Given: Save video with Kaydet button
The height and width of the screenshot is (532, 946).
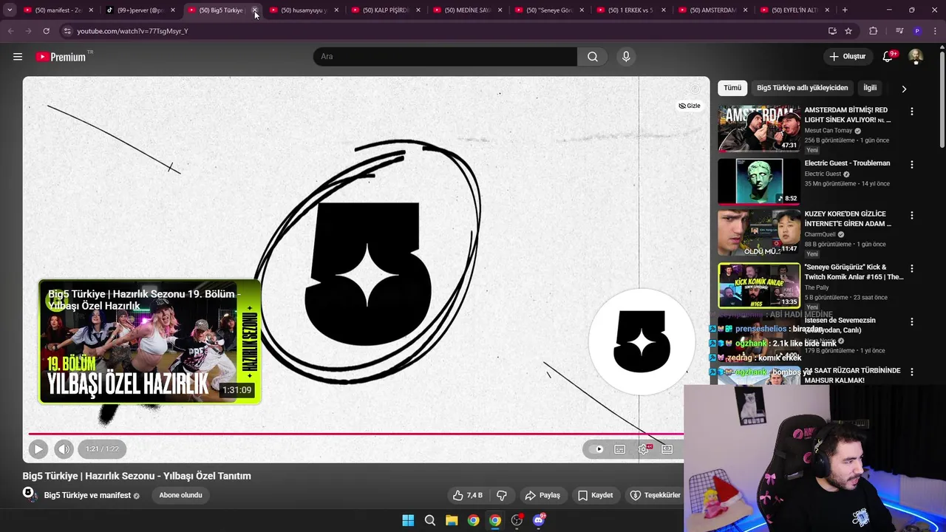Looking at the screenshot, I should click(596, 495).
